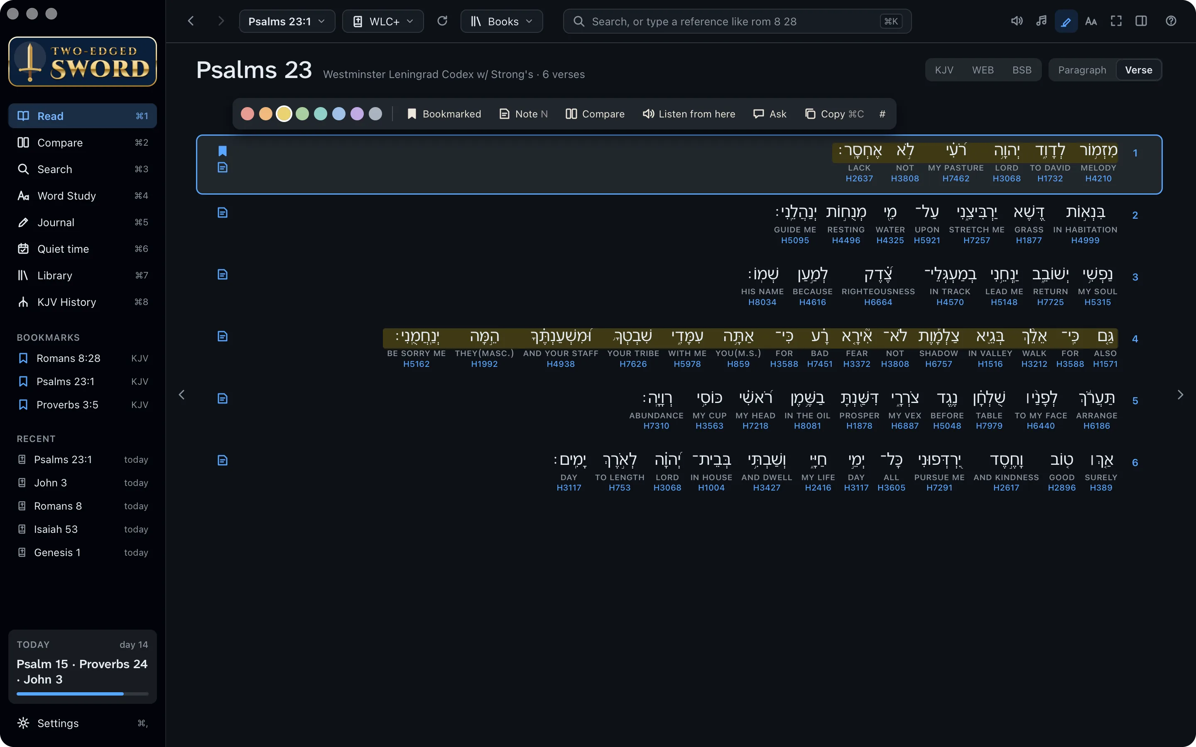Screen dimensions: 1196x747
Task: Expand the Psalms 23:1 reference dropdown
Action: 287,21
